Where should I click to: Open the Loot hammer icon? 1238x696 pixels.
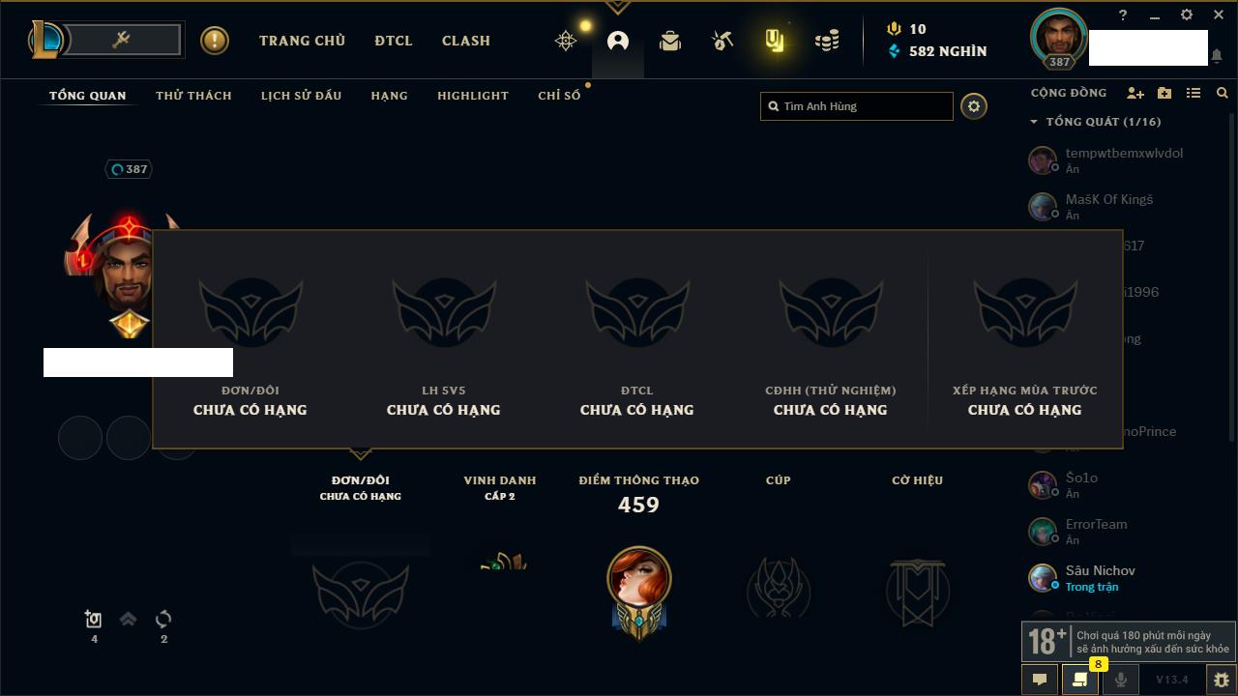pyautogui.click(x=722, y=41)
